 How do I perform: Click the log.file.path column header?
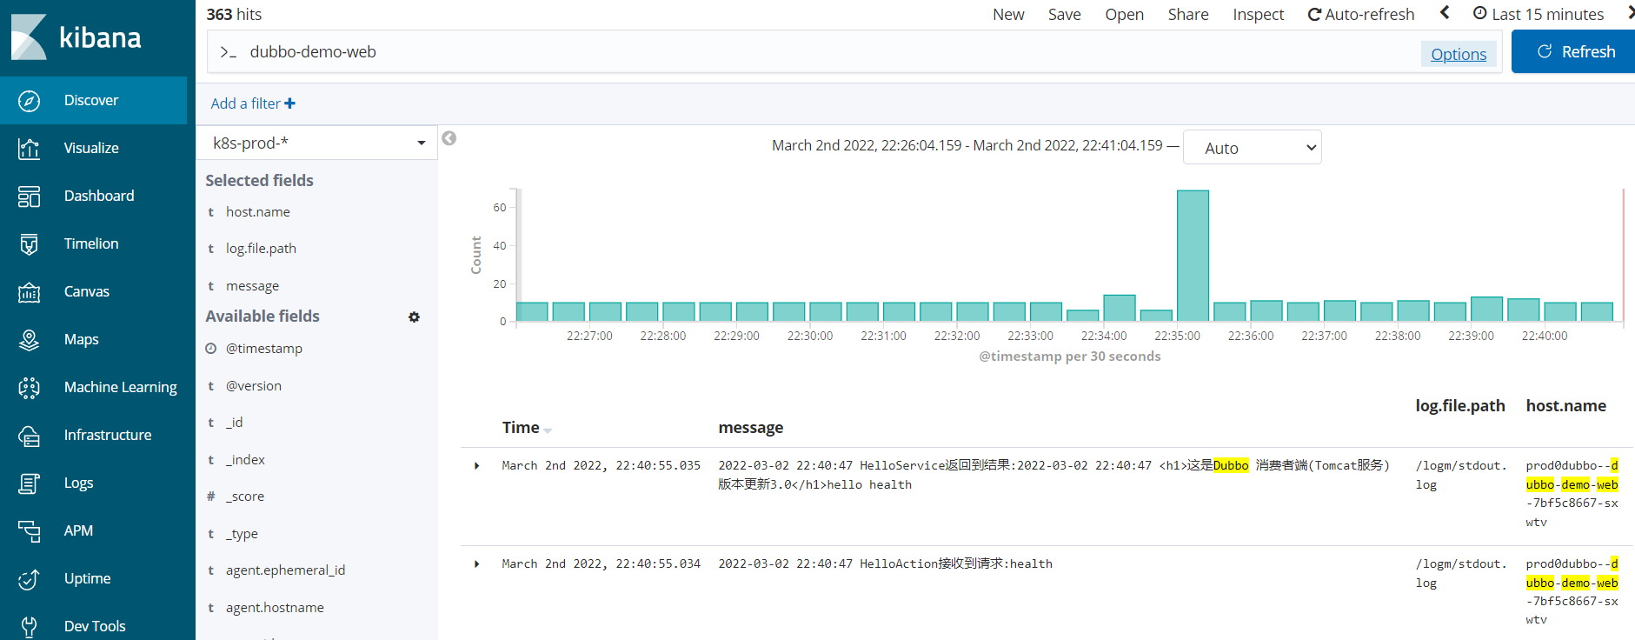[1460, 406]
